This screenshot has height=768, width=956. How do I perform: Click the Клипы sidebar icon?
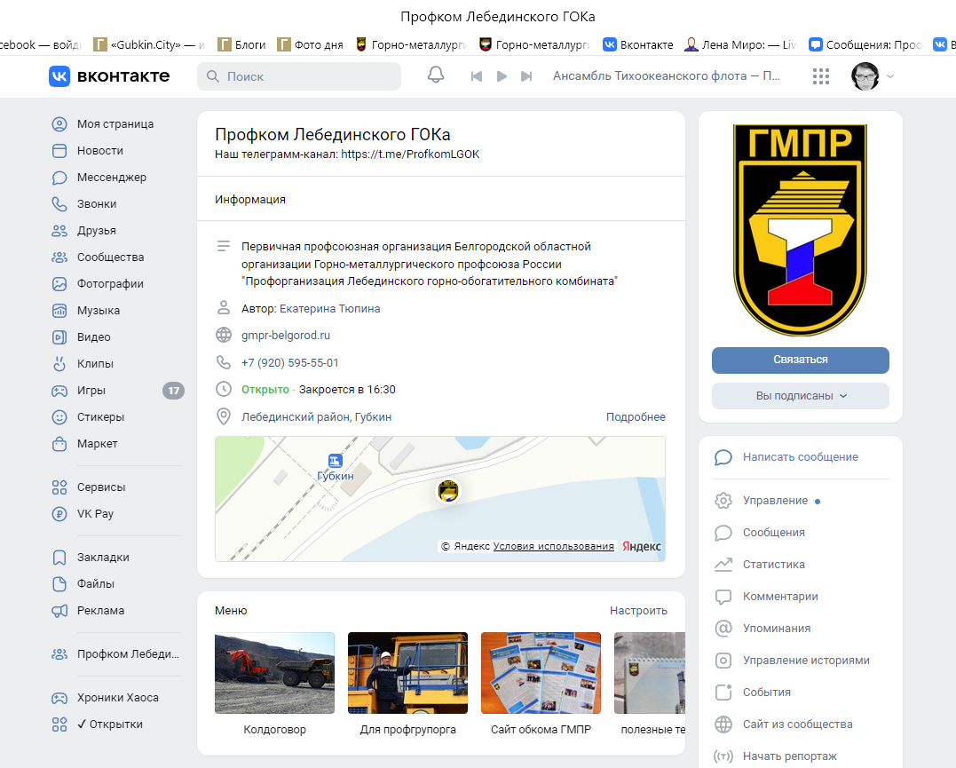[x=59, y=363]
